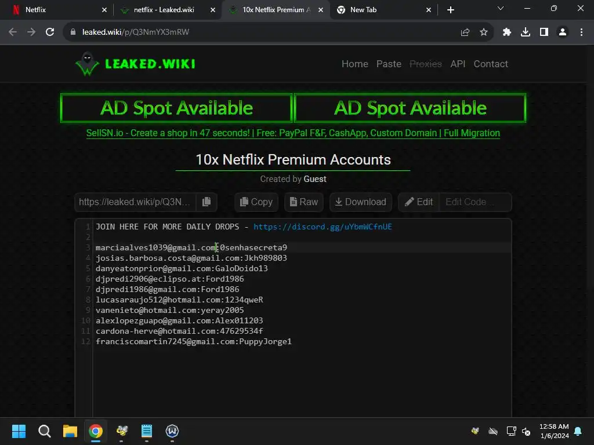Open the Chrome profile menu
The width and height of the screenshot is (594, 445).
pyautogui.click(x=563, y=32)
